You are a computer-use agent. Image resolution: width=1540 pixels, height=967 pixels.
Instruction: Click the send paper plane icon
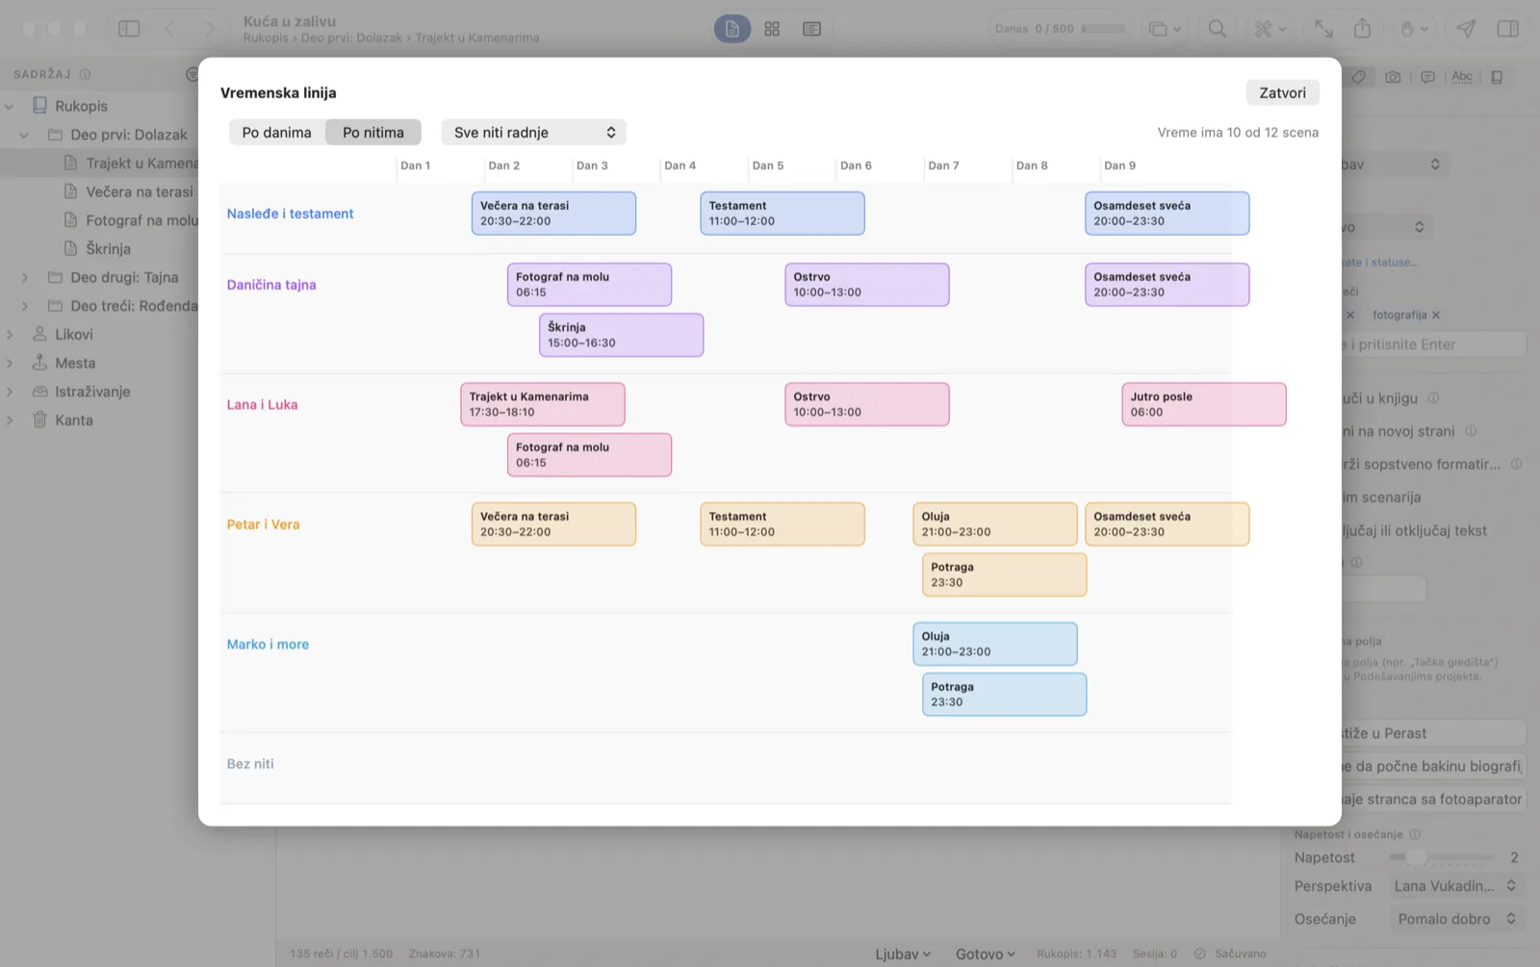tap(1465, 29)
